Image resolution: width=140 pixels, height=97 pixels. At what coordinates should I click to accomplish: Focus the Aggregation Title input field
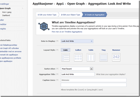78,74
